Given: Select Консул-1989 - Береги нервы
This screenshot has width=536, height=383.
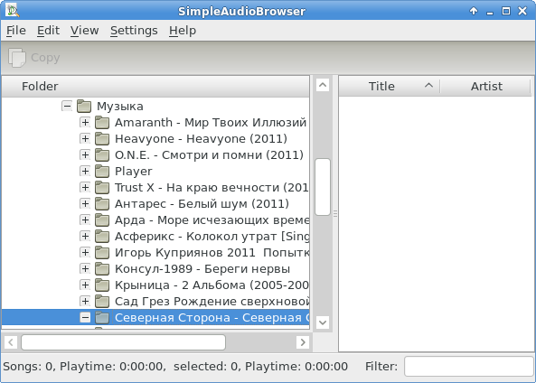Looking at the screenshot, I should coord(202,269).
